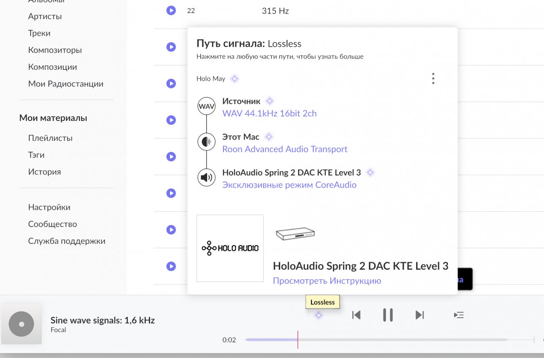This screenshot has width=544, height=358.
Task: Open Треки in the sidebar
Action: point(39,33)
